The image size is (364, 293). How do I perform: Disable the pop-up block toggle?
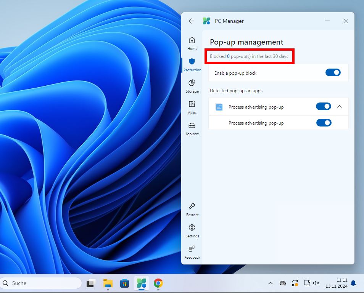pos(333,72)
